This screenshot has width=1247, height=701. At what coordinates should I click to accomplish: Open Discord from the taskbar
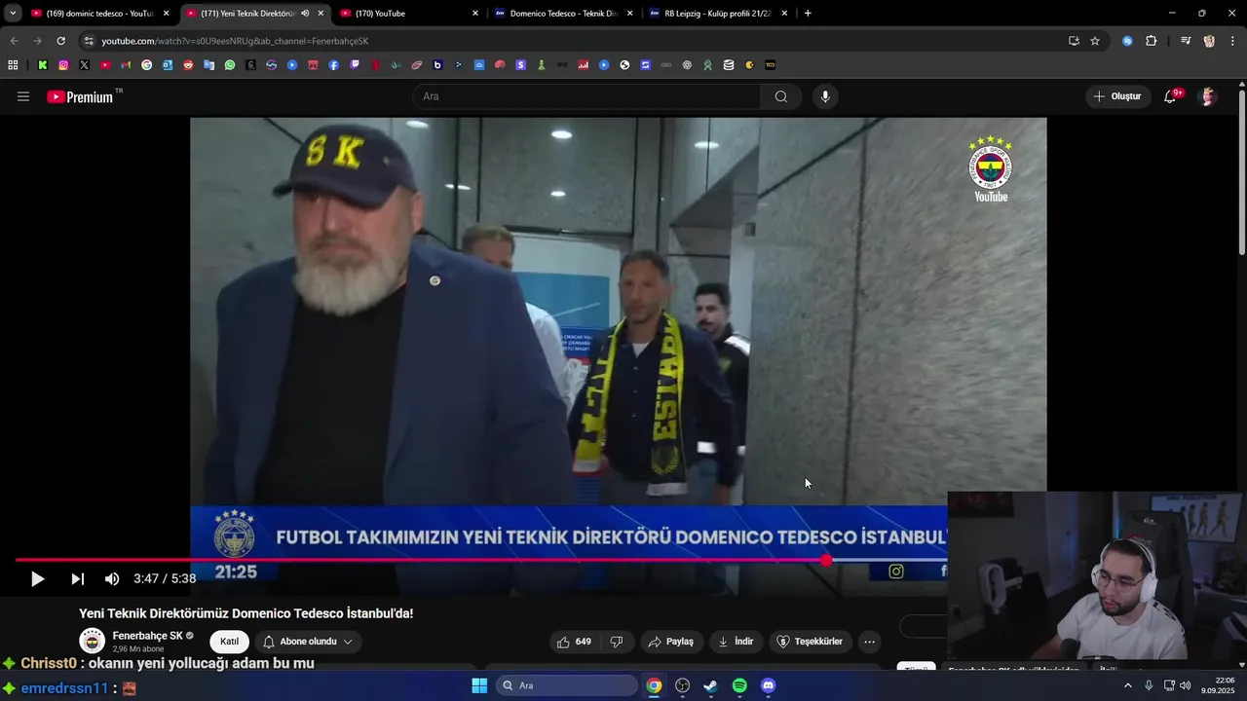pyautogui.click(x=768, y=685)
